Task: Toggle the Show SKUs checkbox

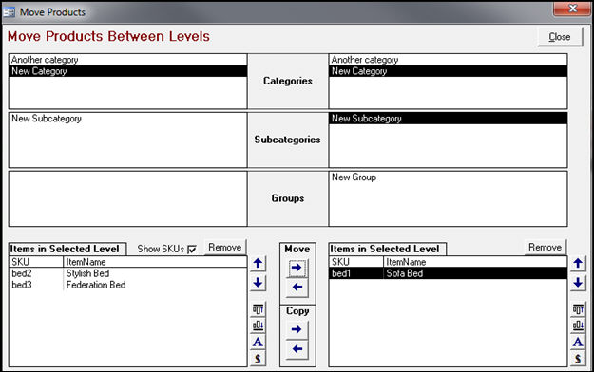Action: [x=192, y=250]
